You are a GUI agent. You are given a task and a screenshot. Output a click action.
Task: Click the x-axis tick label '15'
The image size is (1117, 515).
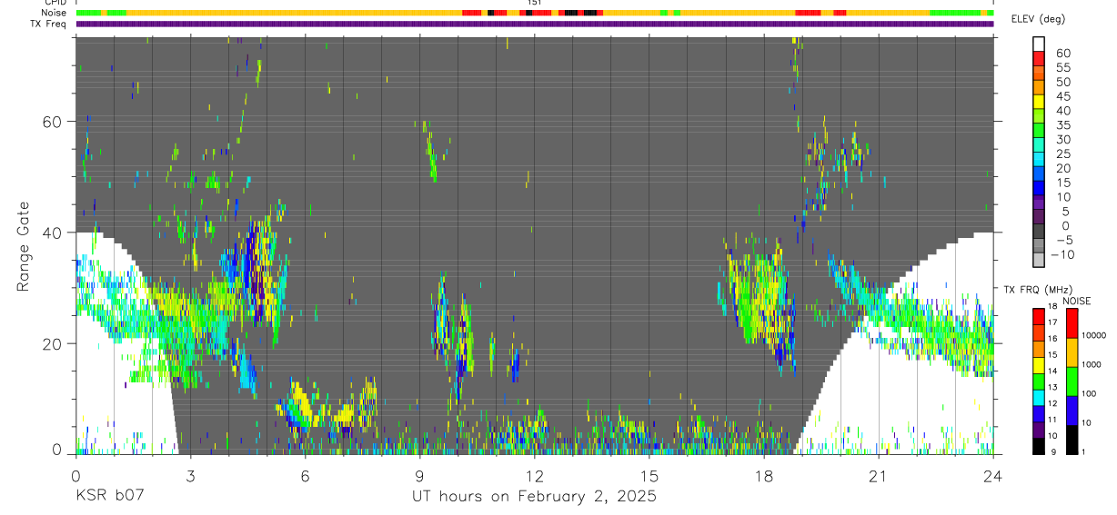coord(649,475)
